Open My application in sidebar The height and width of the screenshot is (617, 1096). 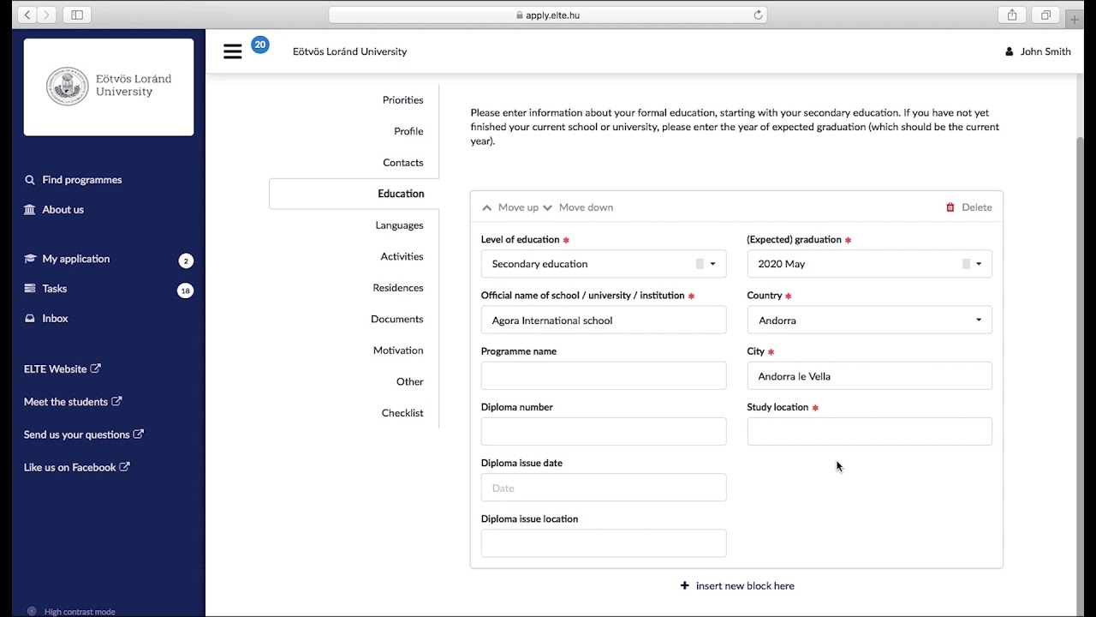click(76, 259)
